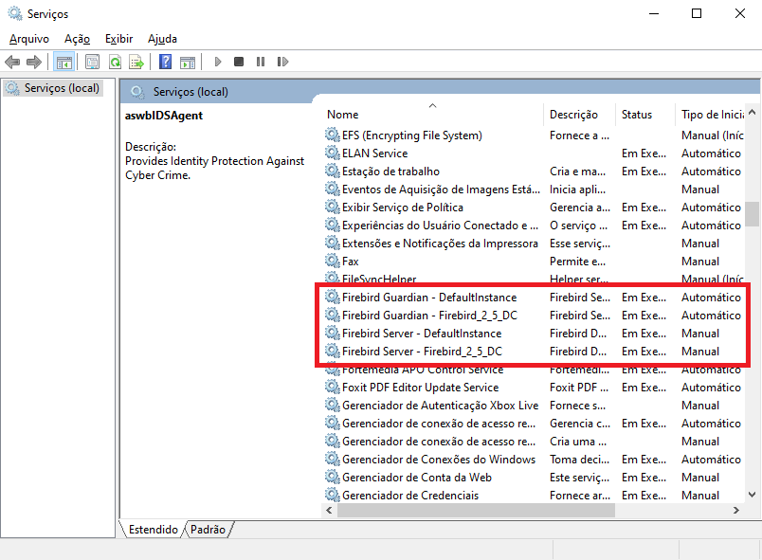Screen dimensions: 762x560
Task: Open the blue Help question mark icon
Action: coord(165,62)
